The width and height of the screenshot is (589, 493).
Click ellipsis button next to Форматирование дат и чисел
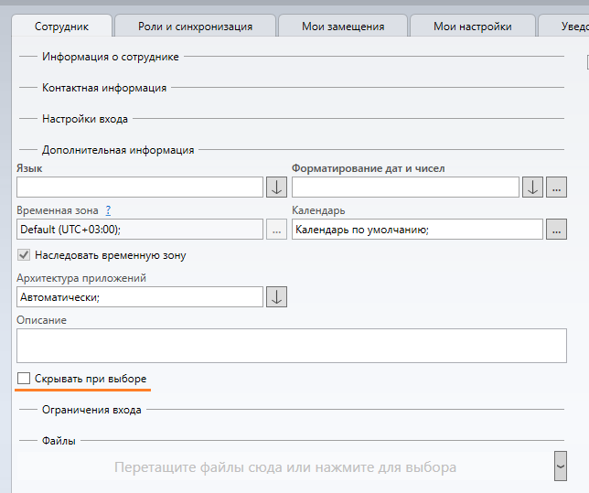tap(556, 188)
